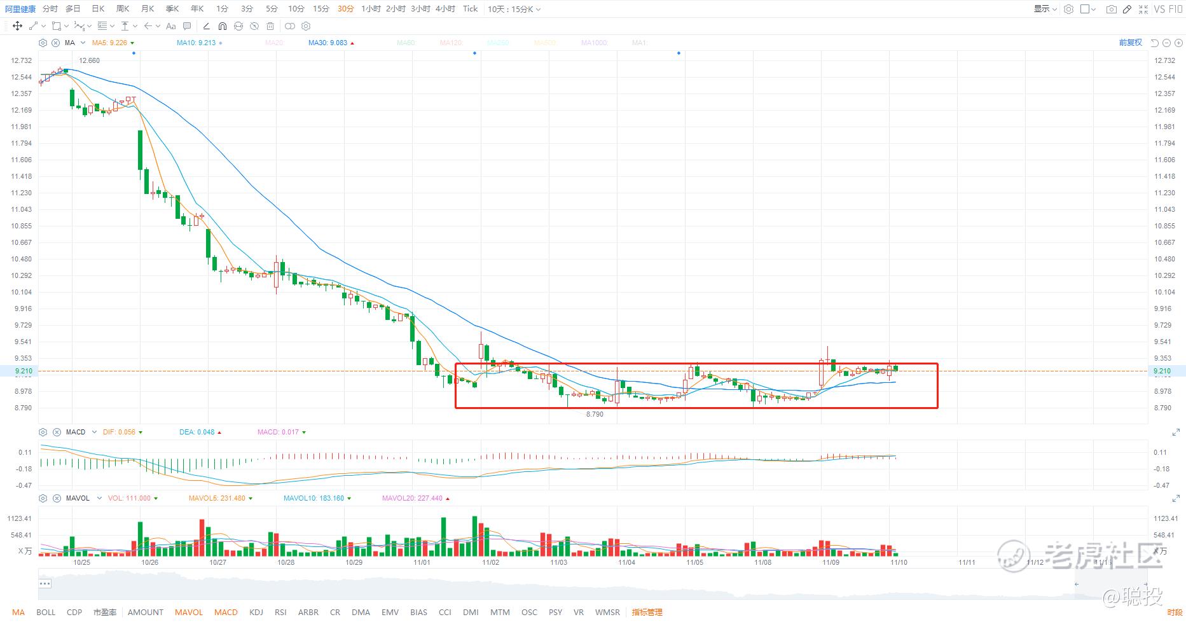Screen dimensions: 1186x624
Task: Hide all drawings with the eye-slash icon
Action: pyautogui.click(x=254, y=26)
